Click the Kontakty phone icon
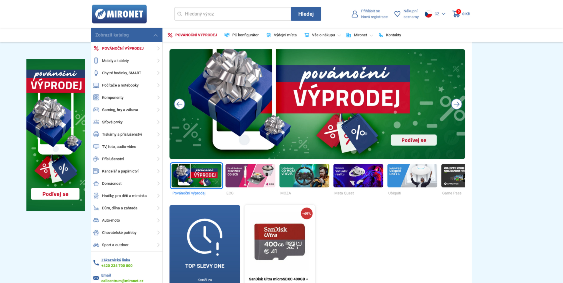The height and width of the screenshot is (283, 563). pos(381,35)
